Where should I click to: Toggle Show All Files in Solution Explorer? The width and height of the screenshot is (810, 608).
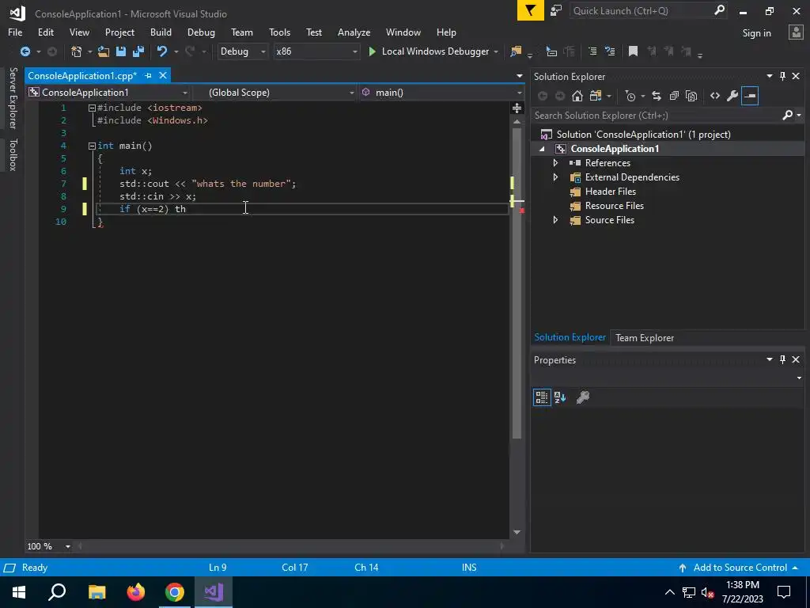point(691,96)
